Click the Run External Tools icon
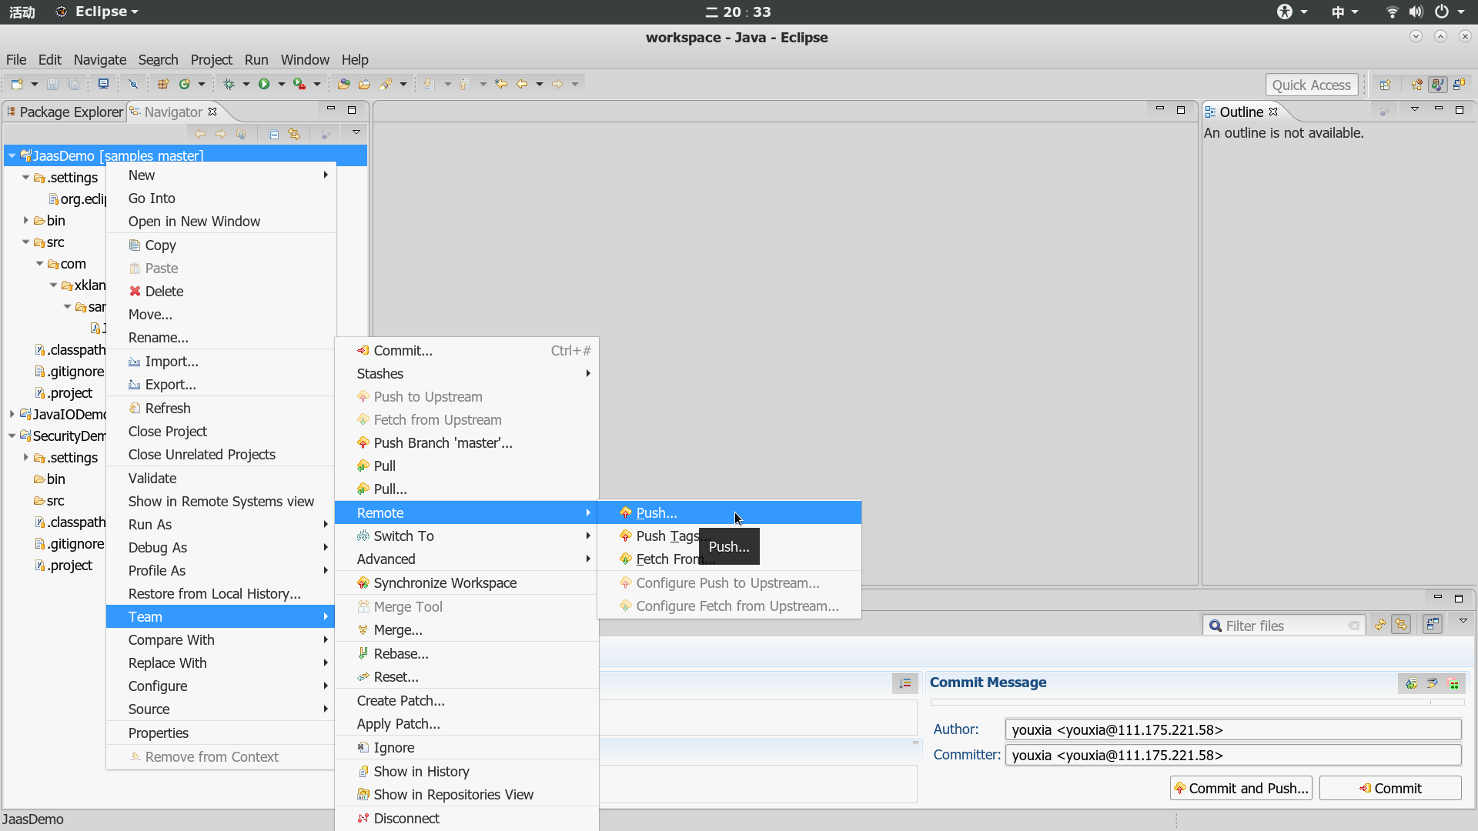This screenshot has width=1478, height=831. point(299,84)
